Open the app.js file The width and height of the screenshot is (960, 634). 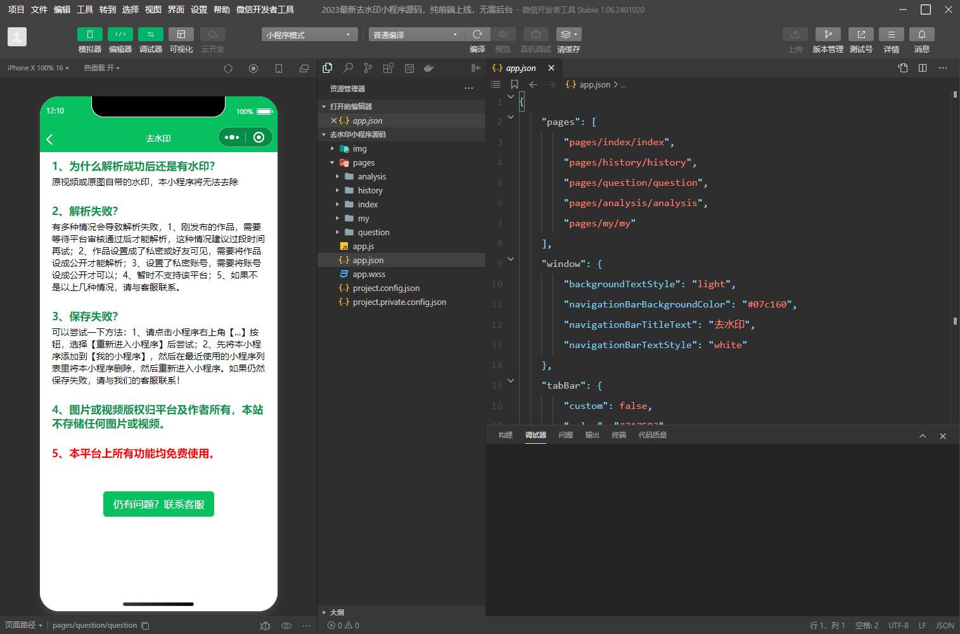[x=401, y=246]
